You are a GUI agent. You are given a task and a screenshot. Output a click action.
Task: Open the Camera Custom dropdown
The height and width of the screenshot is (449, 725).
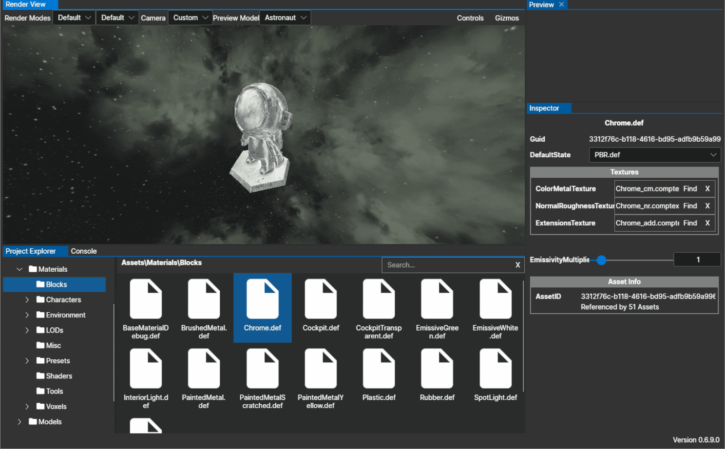[191, 18]
